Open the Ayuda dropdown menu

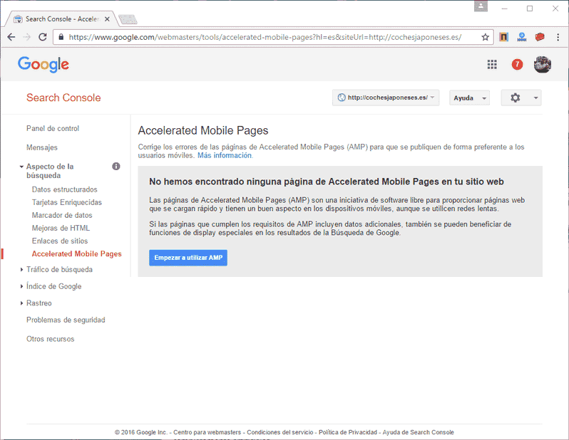pyautogui.click(x=470, y=98)
